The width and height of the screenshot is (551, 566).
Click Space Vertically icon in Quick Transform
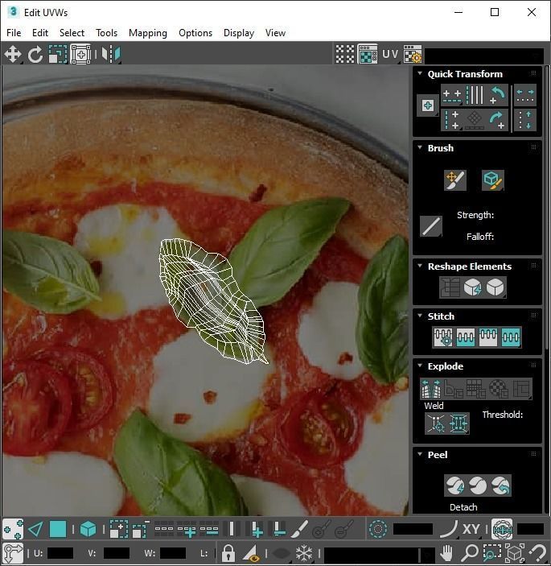tap(525, 121)
